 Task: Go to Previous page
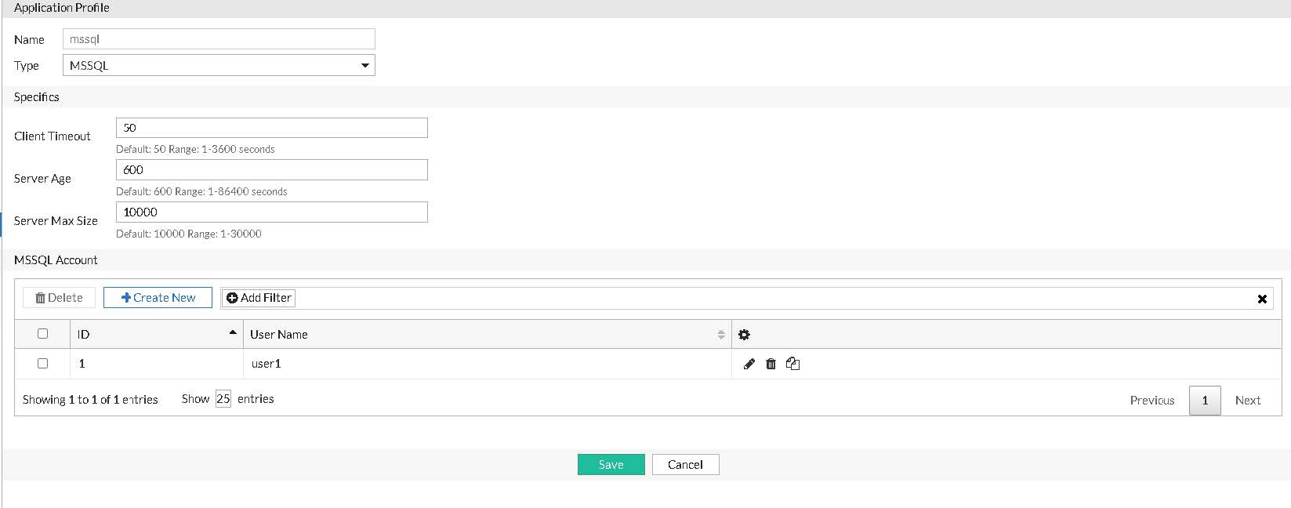pos(1152,401)
